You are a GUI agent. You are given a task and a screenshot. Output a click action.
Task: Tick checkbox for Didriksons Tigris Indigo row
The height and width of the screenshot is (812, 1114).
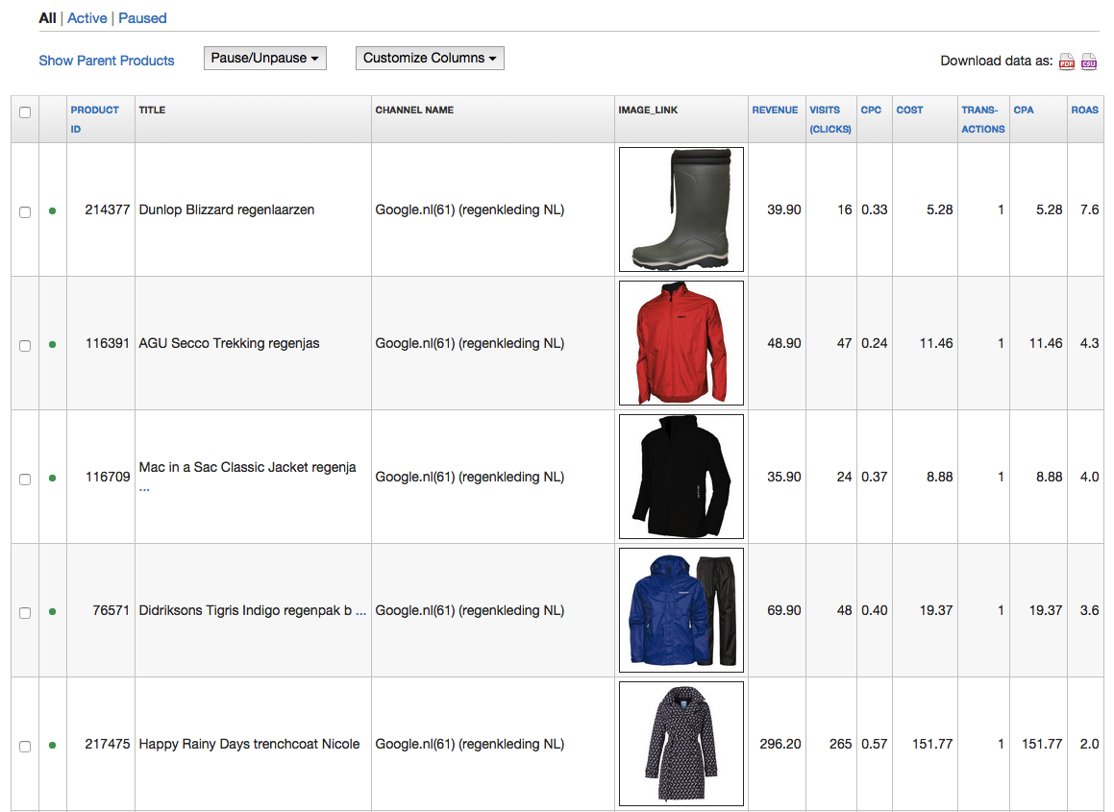pyautogui.click(x=25, y=612)
